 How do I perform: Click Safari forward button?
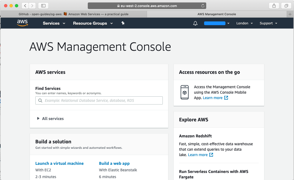click(x=32, y=6)
